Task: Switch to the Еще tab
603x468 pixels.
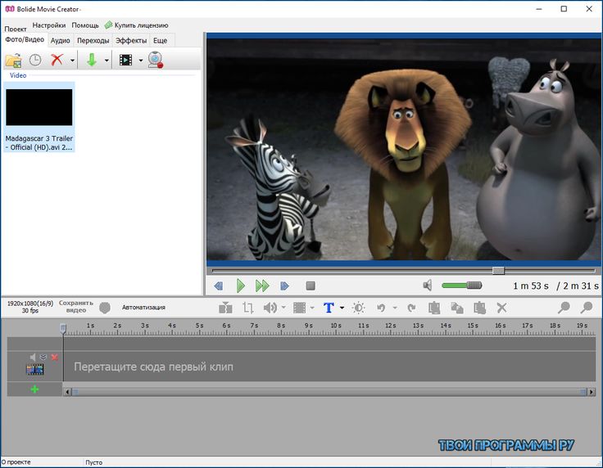Action: pos(160,40)
